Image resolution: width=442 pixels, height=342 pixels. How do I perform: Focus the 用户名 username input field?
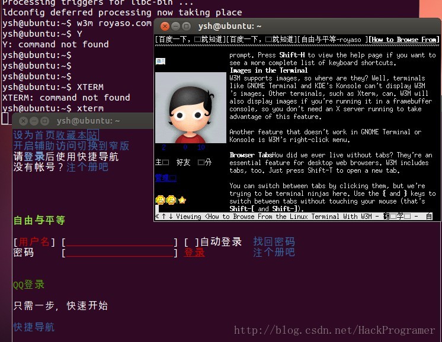[x=120, y=242]
